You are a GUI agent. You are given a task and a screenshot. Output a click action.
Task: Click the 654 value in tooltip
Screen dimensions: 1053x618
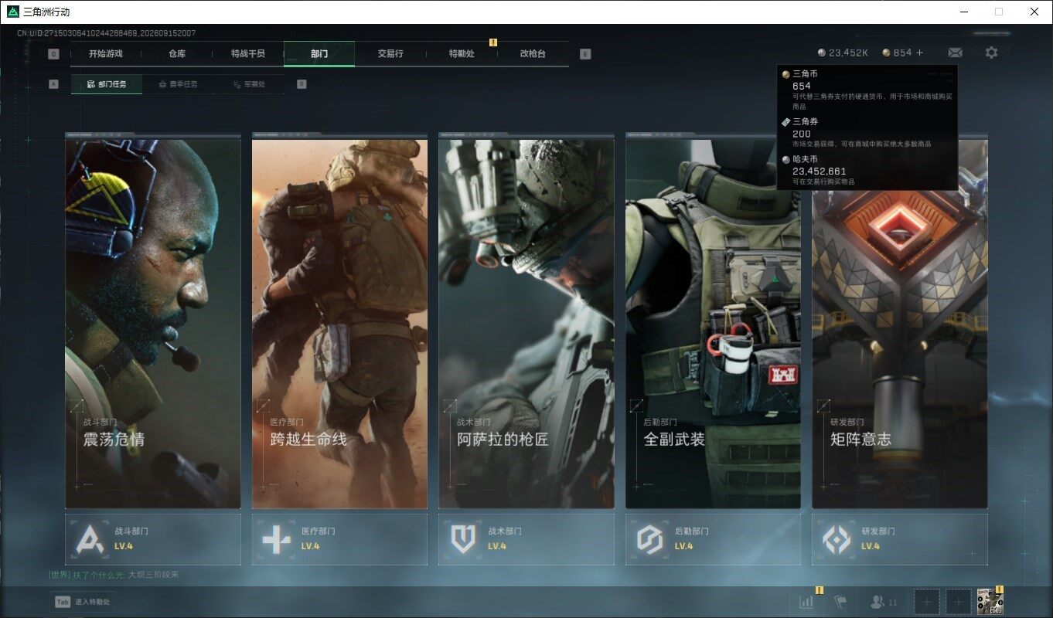tap(802, 86)
